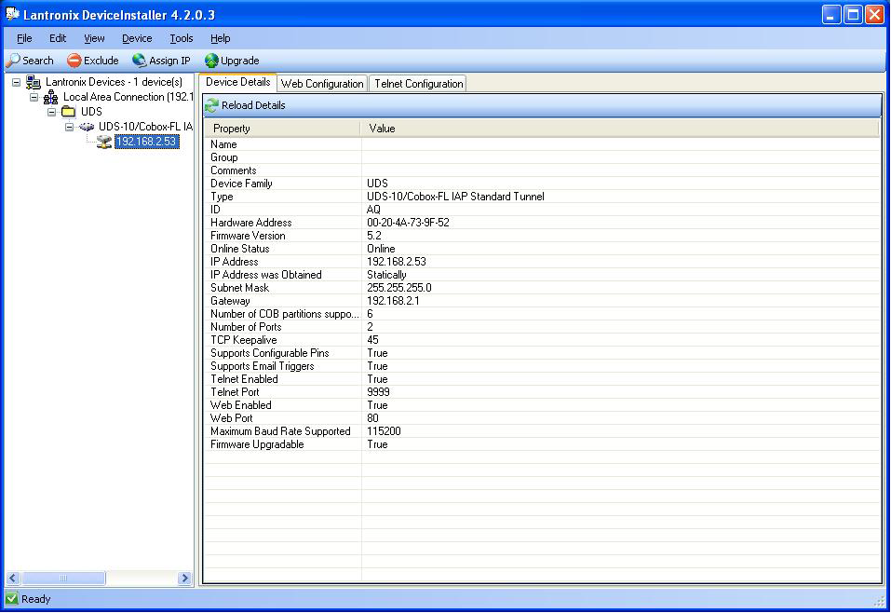Click the Exclude toolbar label
891x613 pixels.
click(x=101, y=61)
